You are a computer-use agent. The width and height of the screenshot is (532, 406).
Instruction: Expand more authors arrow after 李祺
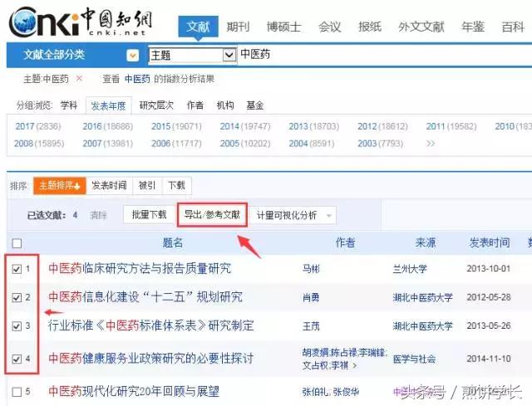coord(355,365)
